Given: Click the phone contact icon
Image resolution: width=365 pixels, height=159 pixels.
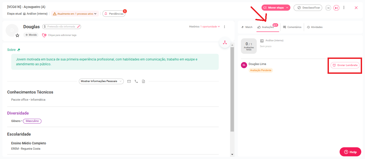Looking at the screenshot, I should click(x=136, y=81).
